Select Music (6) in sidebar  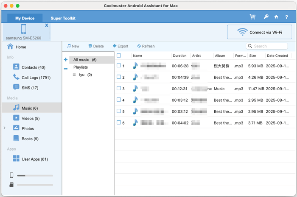(32, 108)
